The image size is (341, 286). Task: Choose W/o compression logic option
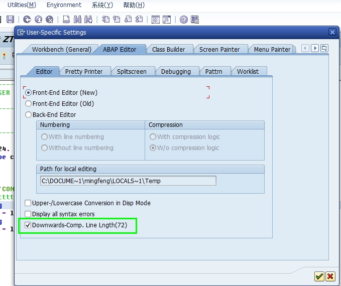point(153,148)
